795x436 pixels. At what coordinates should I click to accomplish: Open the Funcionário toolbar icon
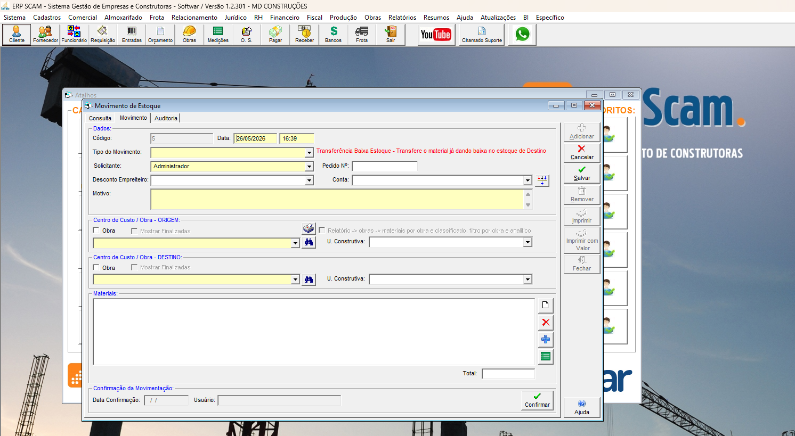(x=74, y=35)
